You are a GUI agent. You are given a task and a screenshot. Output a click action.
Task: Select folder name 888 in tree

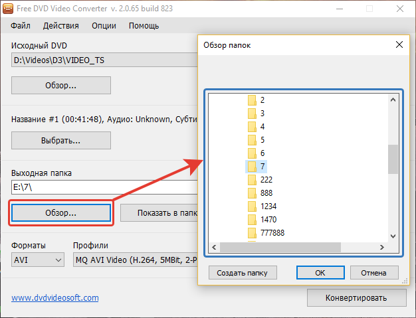266,193
